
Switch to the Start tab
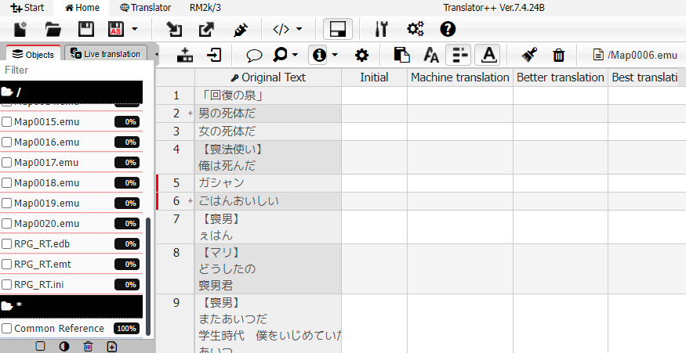[x=27, y=7]
